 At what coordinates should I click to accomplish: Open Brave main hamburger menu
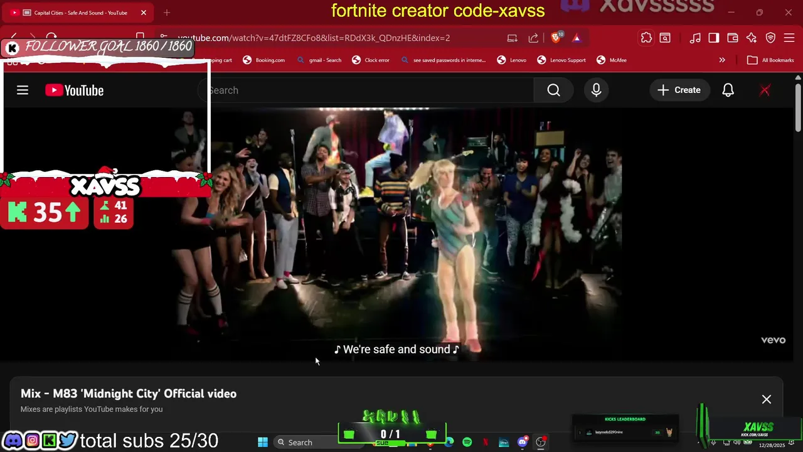(790, 38)
